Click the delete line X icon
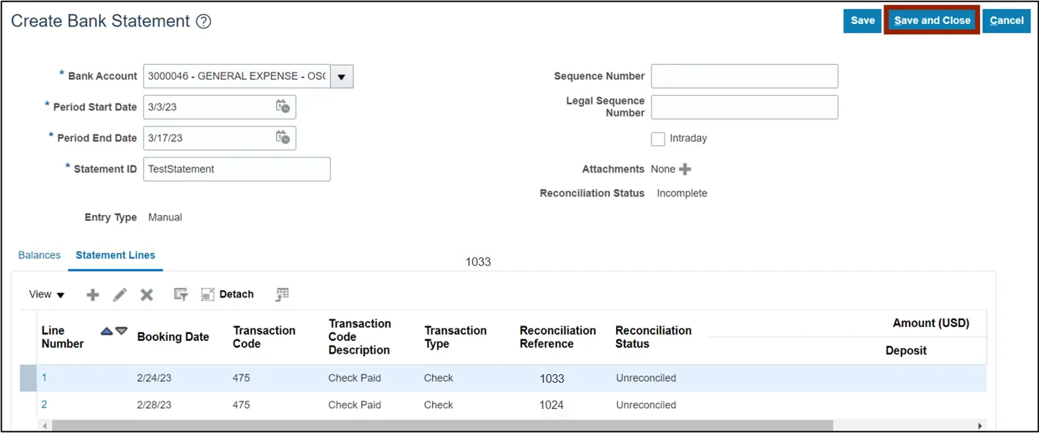 coord(147,295)
